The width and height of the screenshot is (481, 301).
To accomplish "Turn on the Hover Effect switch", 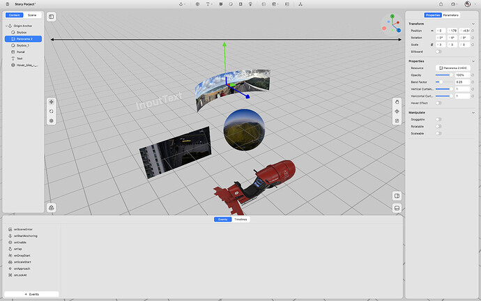I will pyautogui.click(x=438, y=102).
